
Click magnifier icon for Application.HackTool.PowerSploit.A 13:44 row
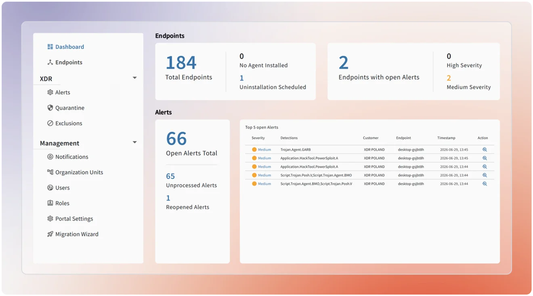coord(485,167)
